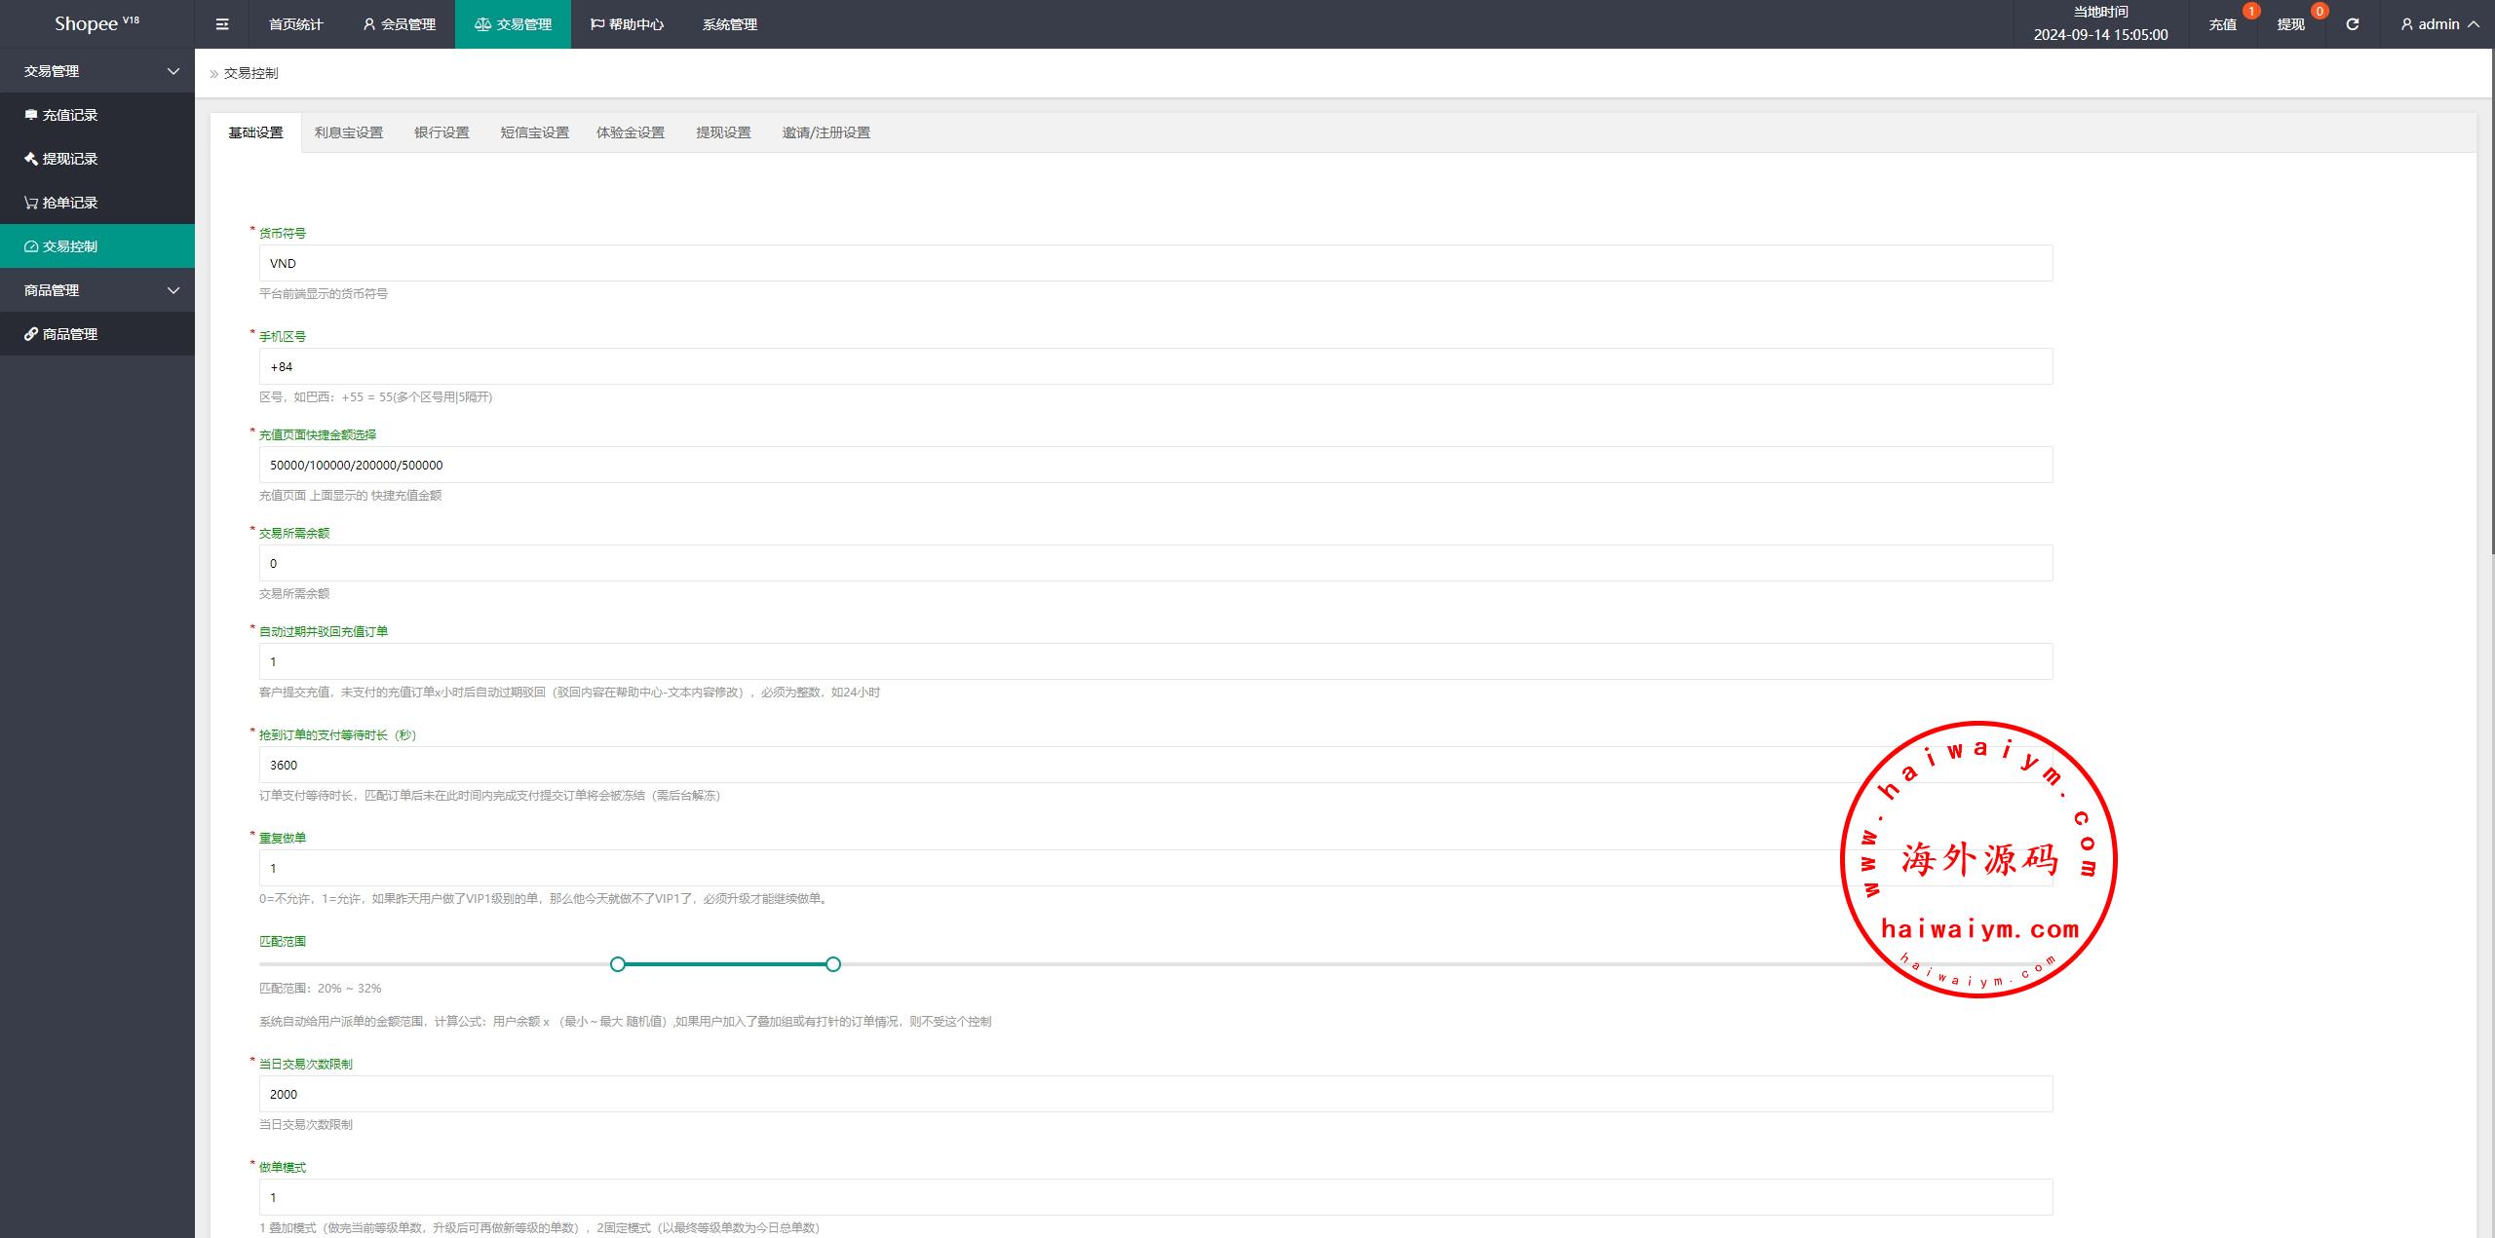The width and height of the screenshot is (2495, 1238).
Task: Click the left handle of 匹配范围 slider
Action: (x=618, y=964)
